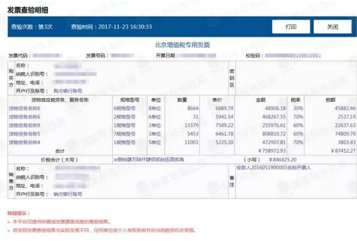
Task: Click the 若发现发票查验结果与实际交易不符 notice line
Action: (104, 231)
